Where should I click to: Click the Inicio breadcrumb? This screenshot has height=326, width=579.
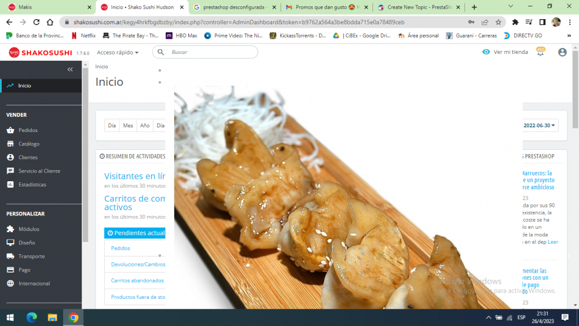coord(101,67)
